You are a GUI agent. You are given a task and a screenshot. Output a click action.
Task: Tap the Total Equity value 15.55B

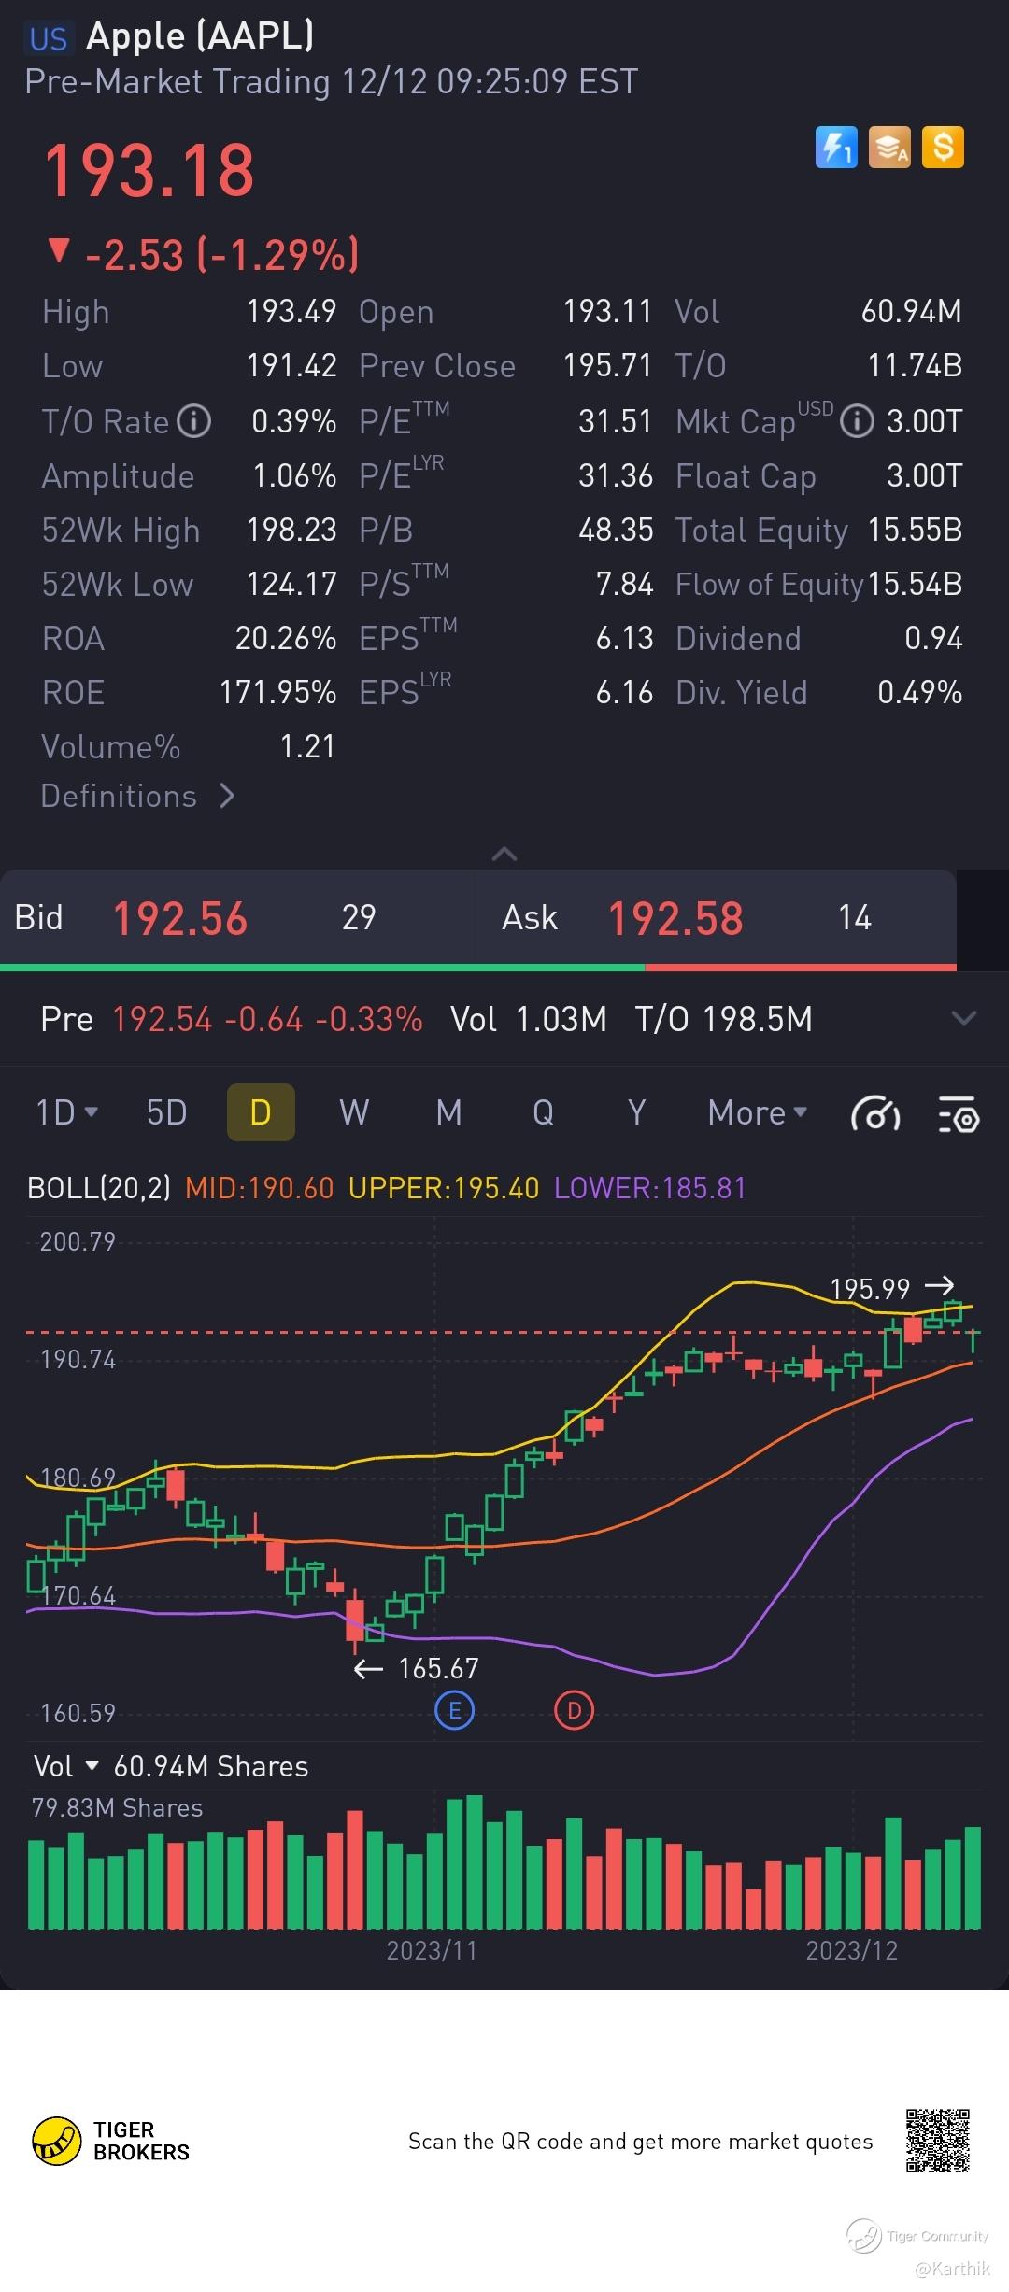[915, 530]
